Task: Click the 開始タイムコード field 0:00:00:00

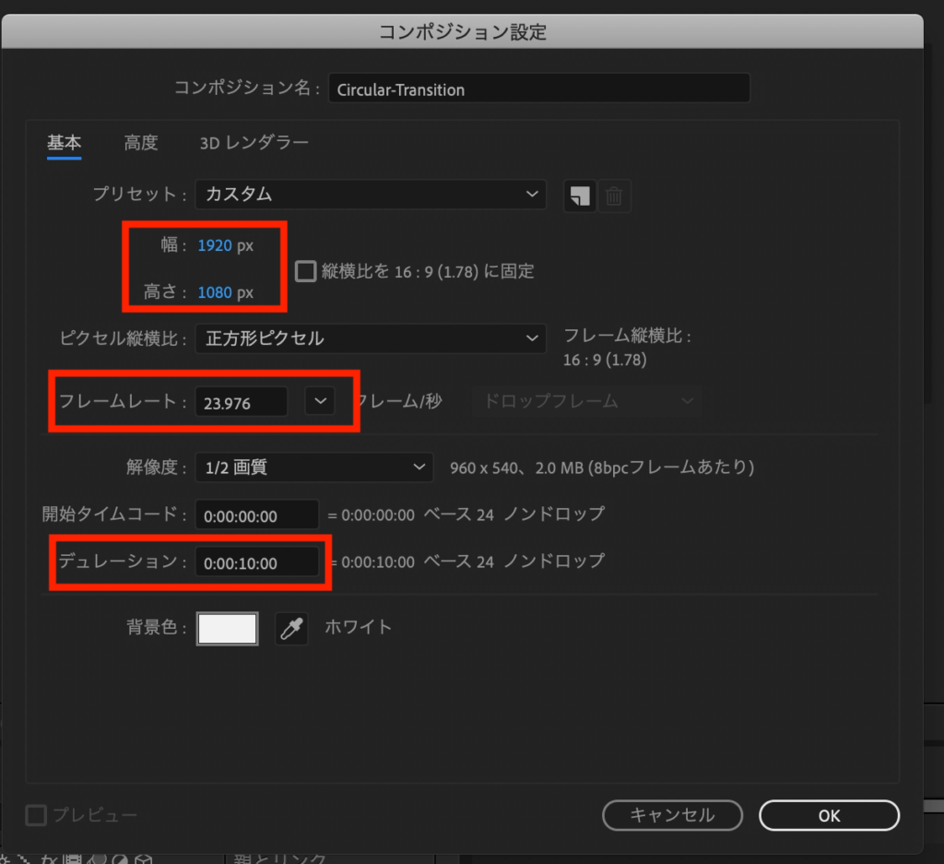Action: tap(256, 515)
